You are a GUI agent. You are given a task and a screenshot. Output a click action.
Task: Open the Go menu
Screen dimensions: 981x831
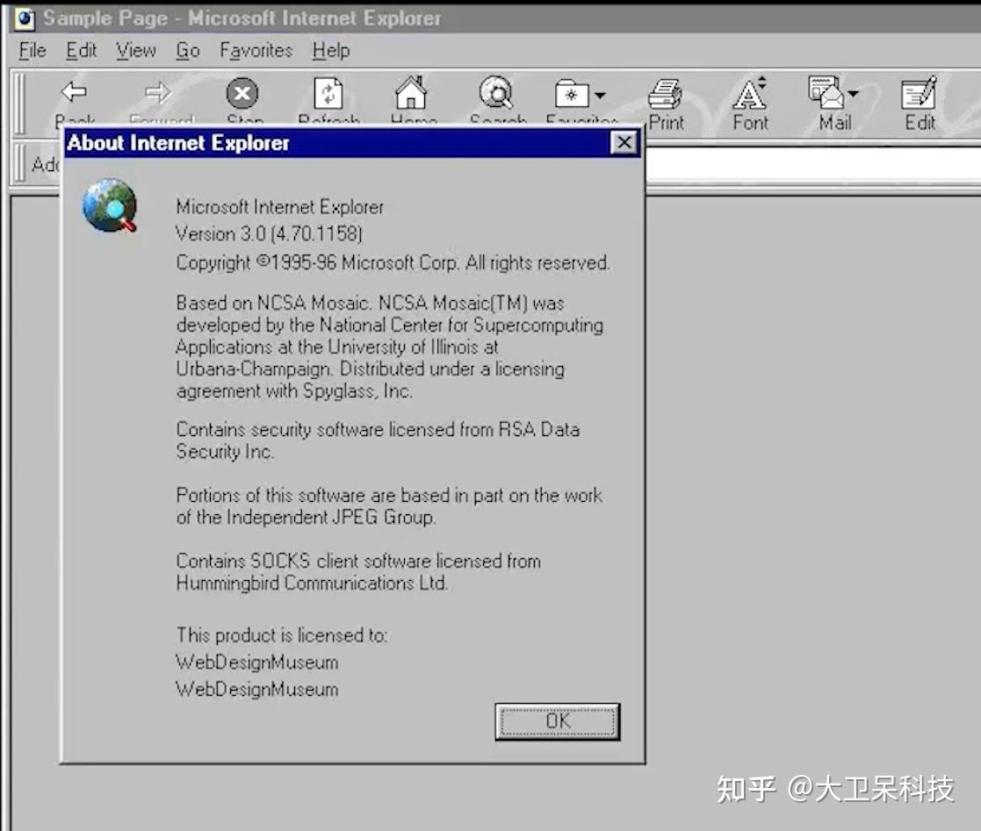[x=187, y=50]
